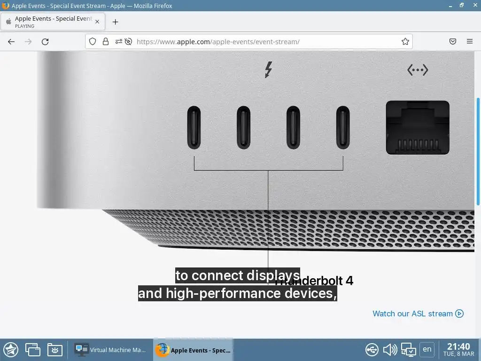This screenshot has width=481, height=361.
Task: Click the forward navigation arrow
Action: 28,41
